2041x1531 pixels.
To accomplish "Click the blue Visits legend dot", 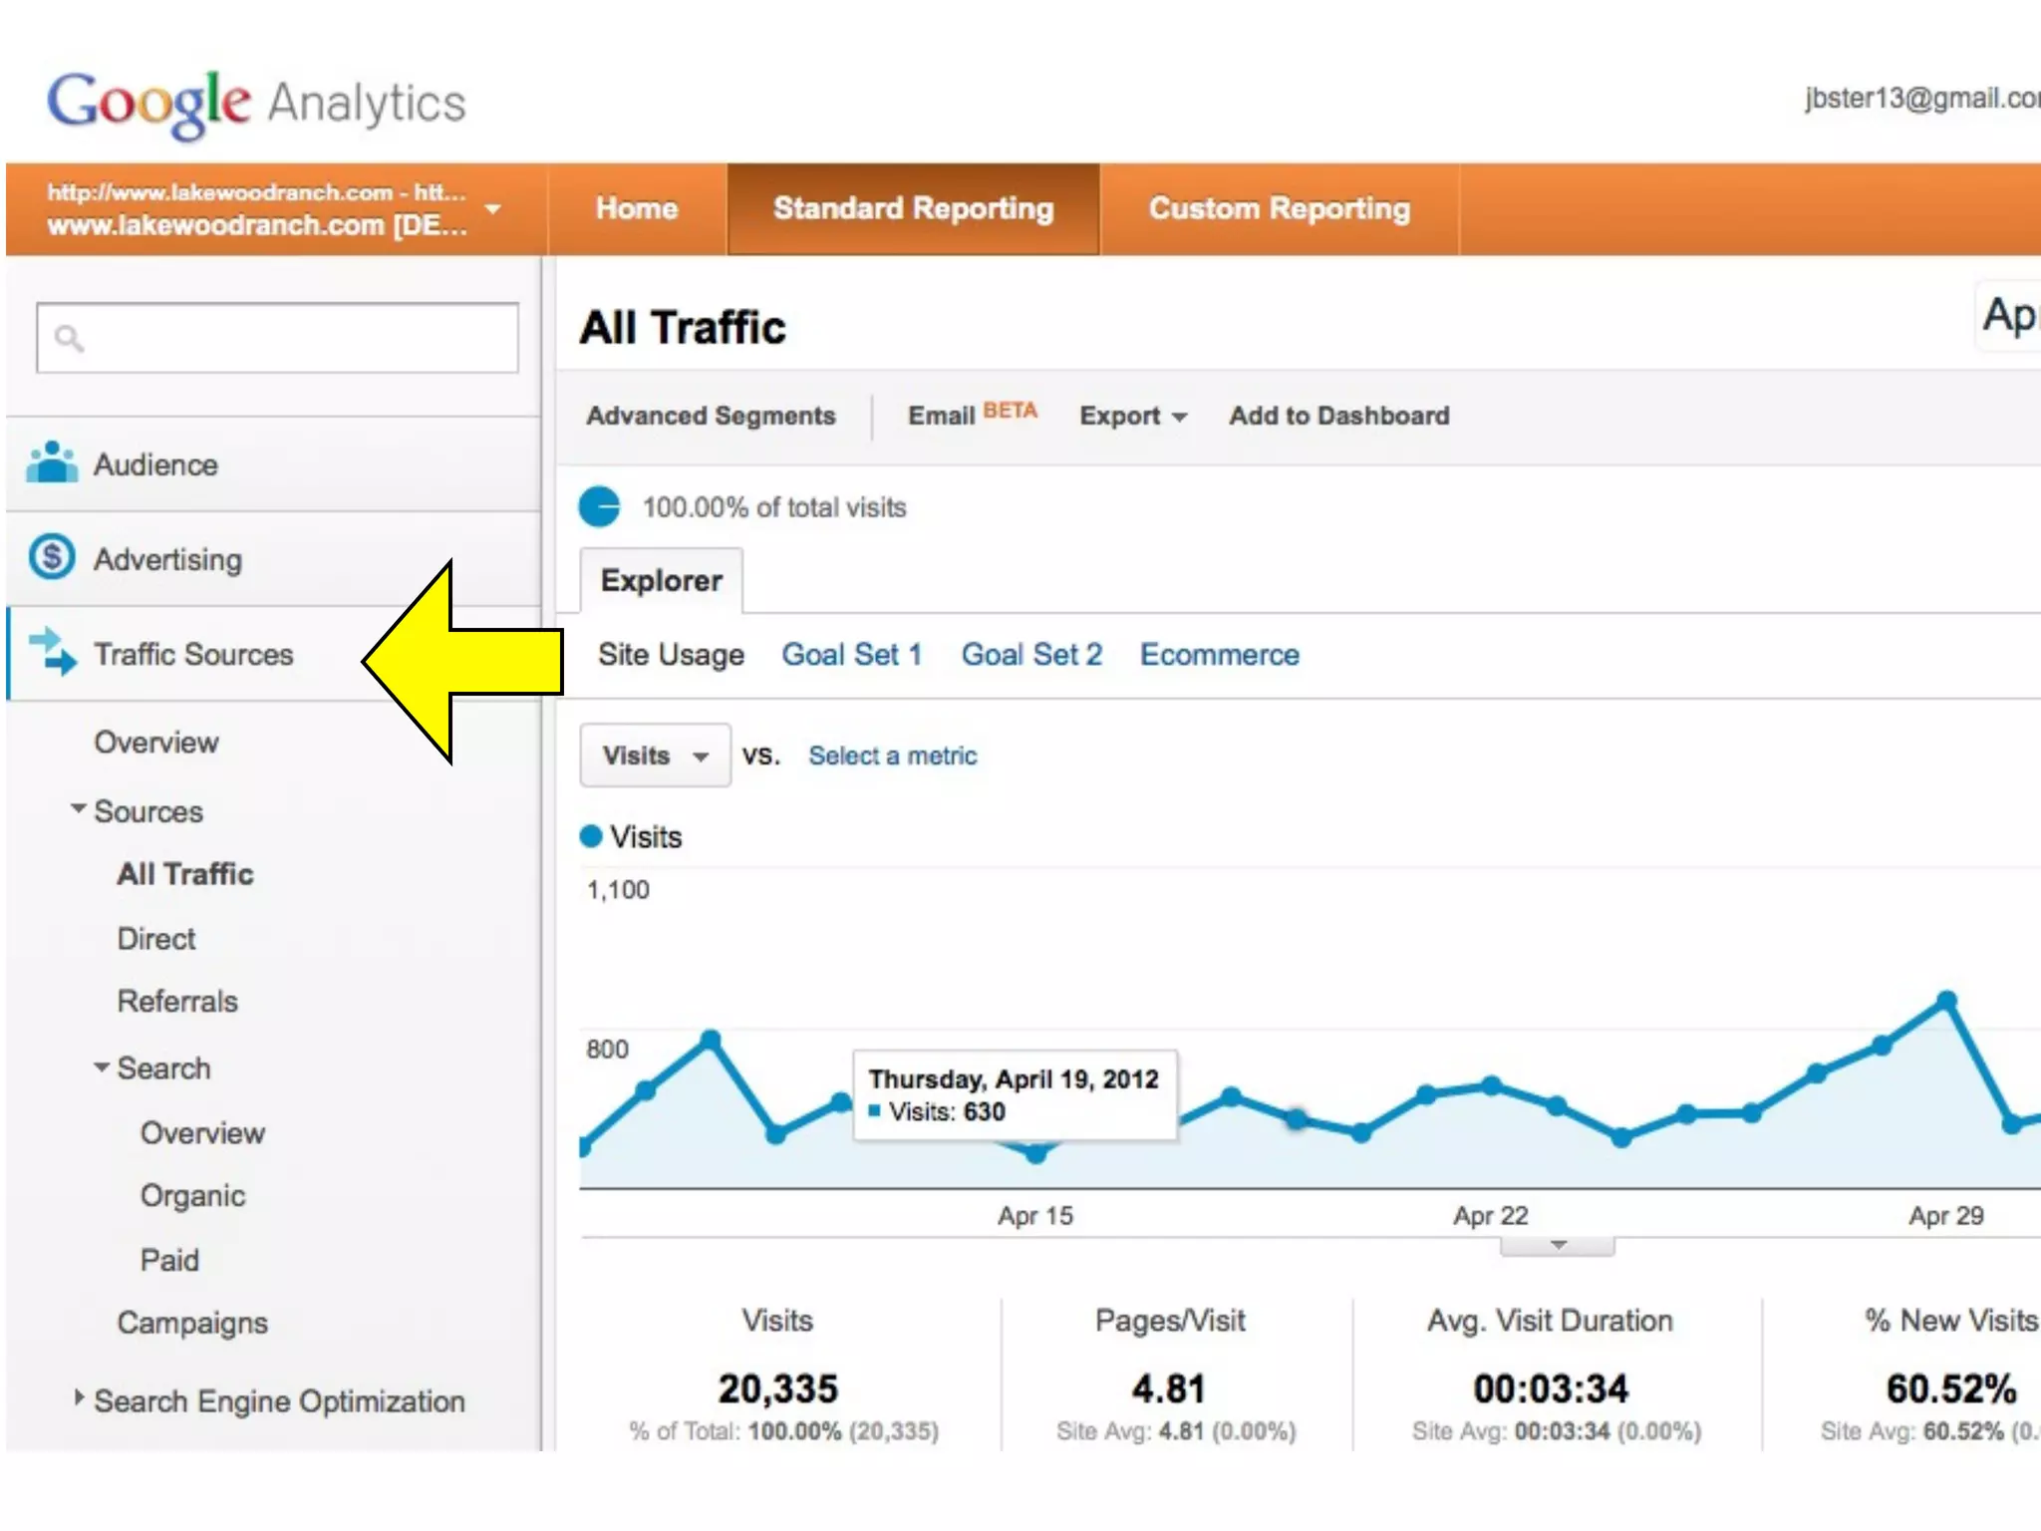I will (x=591, y=836).
